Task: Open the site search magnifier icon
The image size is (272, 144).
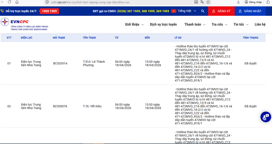Action: point(203,11)
